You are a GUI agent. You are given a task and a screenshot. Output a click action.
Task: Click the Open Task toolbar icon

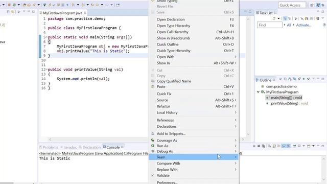click(x=29, y=5)
